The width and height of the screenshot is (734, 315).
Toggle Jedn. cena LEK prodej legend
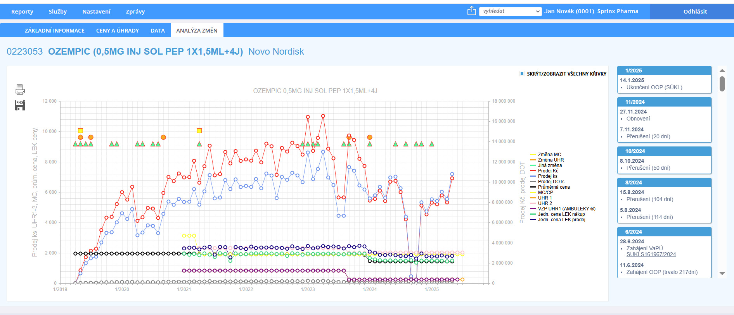[x=557, y=220]
